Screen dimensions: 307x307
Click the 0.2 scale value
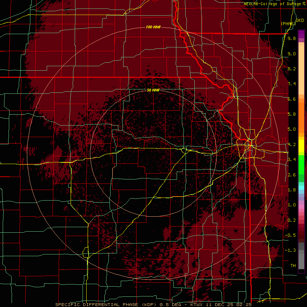292,220
